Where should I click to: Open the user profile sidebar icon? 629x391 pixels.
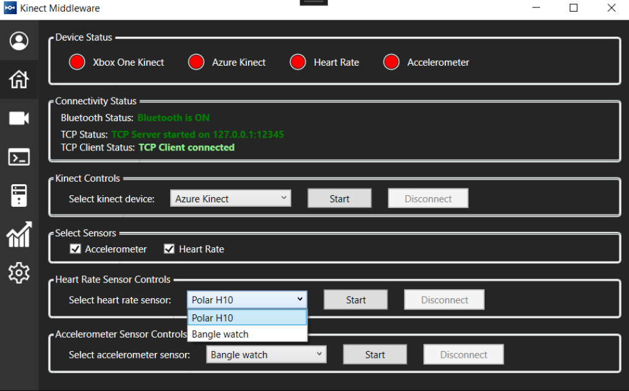point(18,41)
